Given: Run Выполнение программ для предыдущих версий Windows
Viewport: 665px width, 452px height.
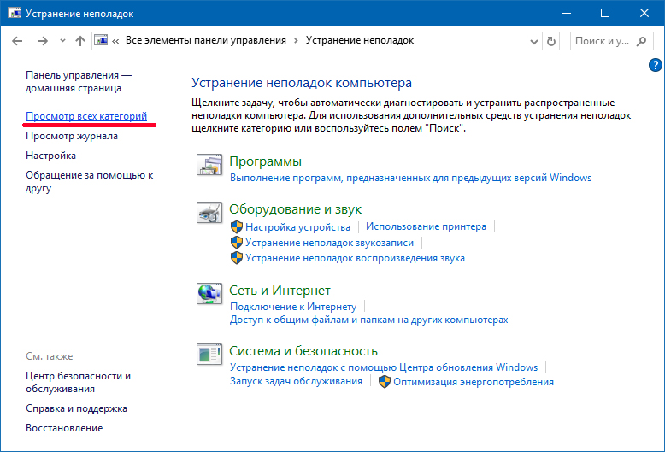Looking at the screenshot, I should point(410,178).
